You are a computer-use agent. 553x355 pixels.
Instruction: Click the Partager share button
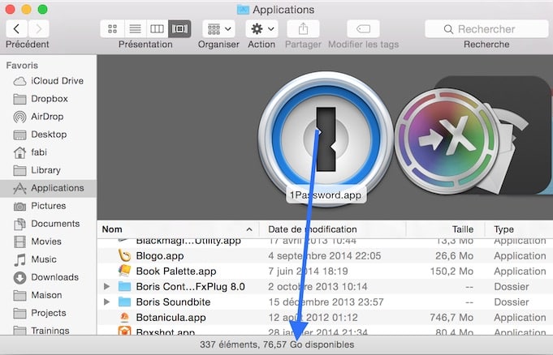304,29
